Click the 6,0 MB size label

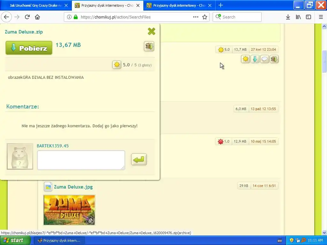[241, 109]
